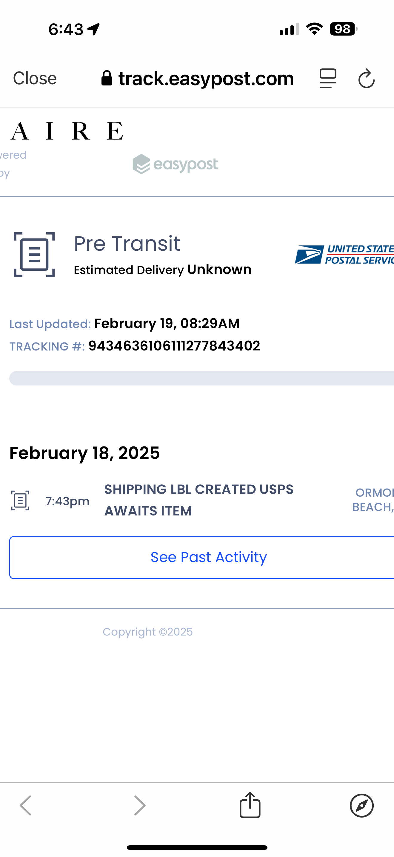Tap the share icon in bottom toolbar

[x=250, y=805]
